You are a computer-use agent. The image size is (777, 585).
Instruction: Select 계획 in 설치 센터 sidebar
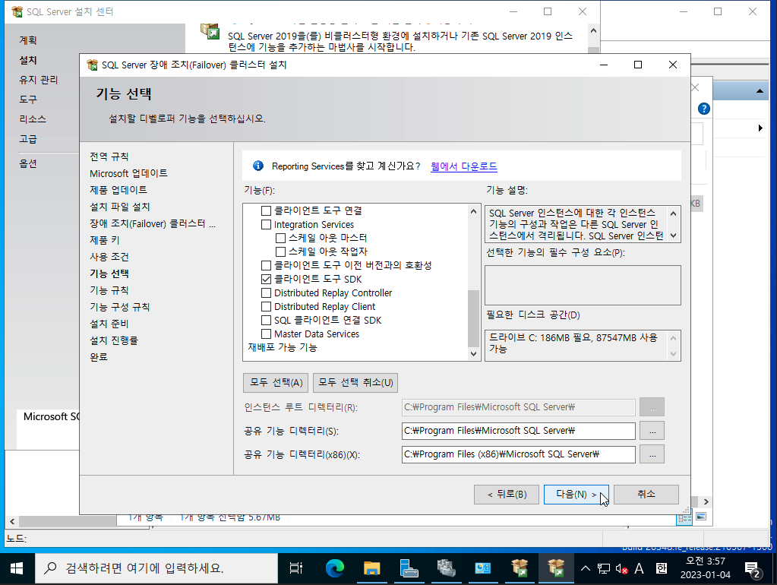(28, 40)
